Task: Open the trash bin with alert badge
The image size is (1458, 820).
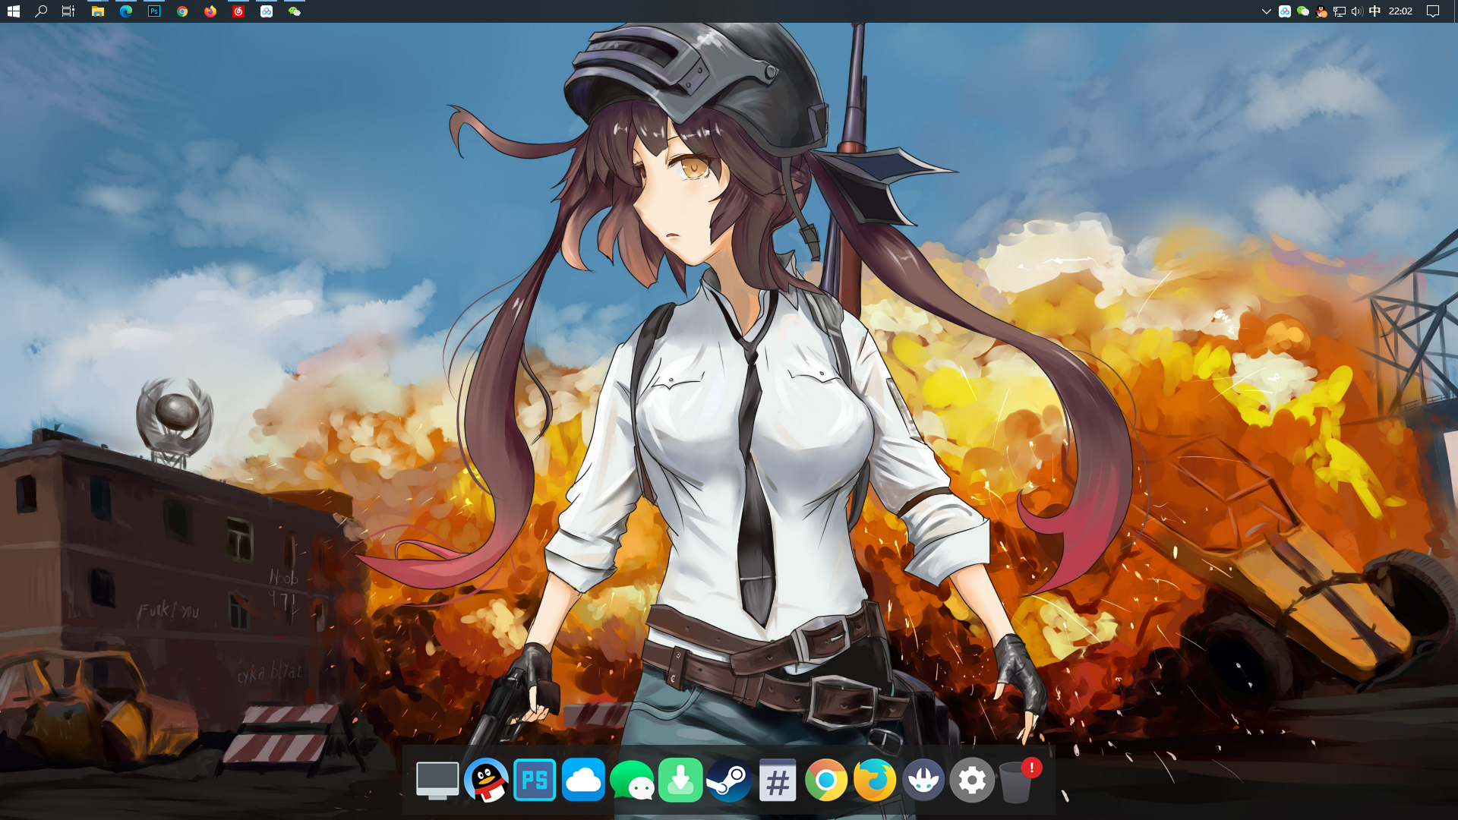Action: pyautogui.click(x=1016, y=781)
